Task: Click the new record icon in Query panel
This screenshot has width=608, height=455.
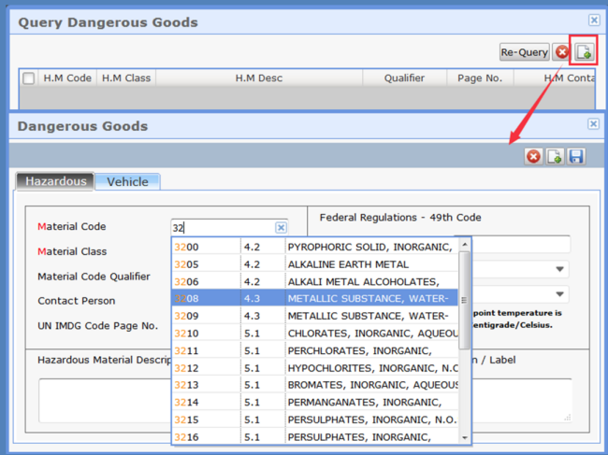Action: [584, 52]
